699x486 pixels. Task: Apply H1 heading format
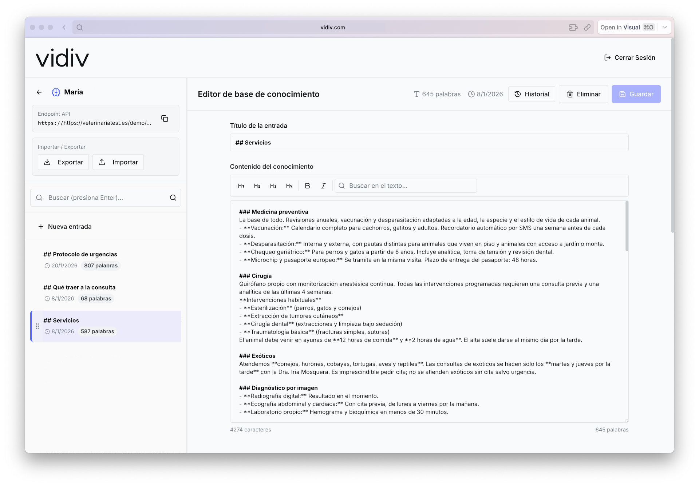click(241, 186)
